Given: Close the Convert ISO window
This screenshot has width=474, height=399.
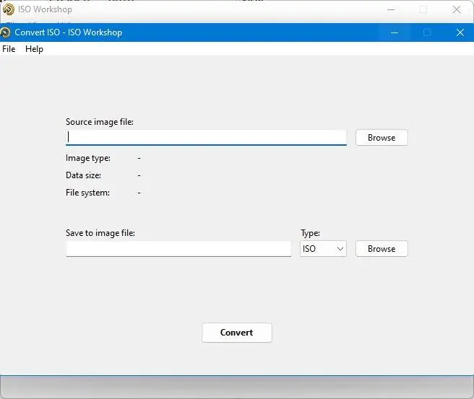Looking at the screenshot, I should tap(460, 32).
